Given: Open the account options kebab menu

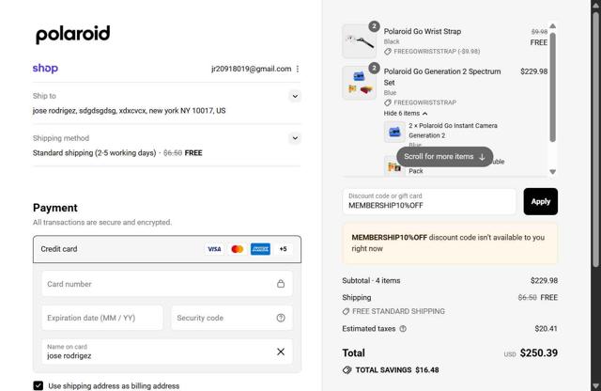Looking at the screenshot, I should (298, 69).
